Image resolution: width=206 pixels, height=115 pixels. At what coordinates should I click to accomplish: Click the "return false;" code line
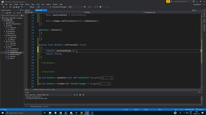pos(54,54)
